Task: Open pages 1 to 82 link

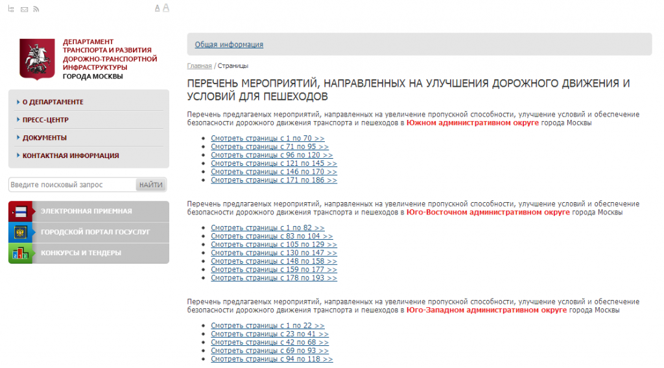Action: click(268, 227)
